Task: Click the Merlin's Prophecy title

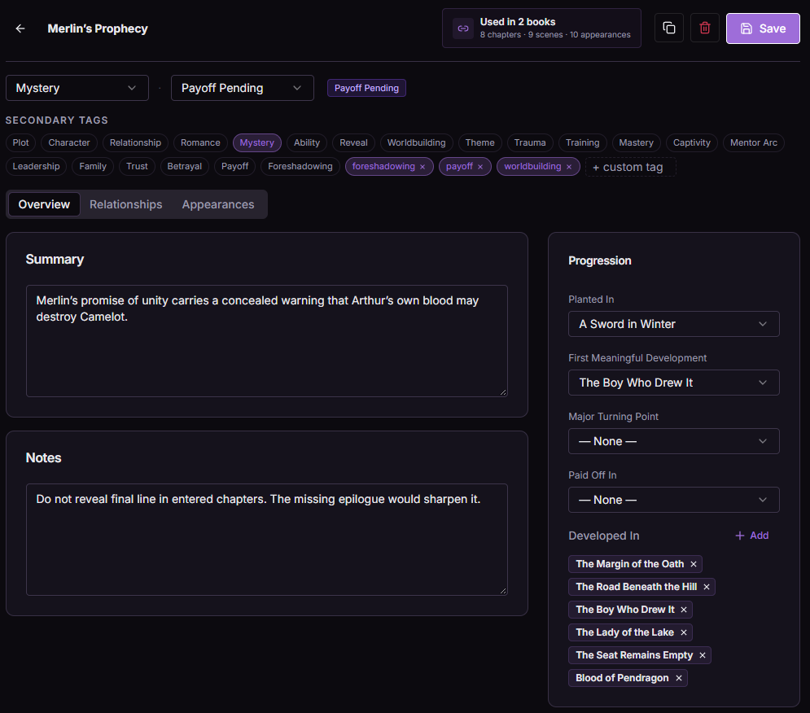Action: point(98,28)
